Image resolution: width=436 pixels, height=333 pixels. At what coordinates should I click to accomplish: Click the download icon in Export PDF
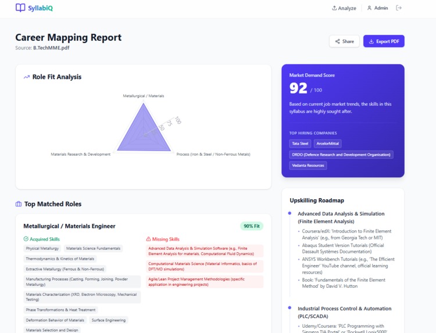[371, 41]
